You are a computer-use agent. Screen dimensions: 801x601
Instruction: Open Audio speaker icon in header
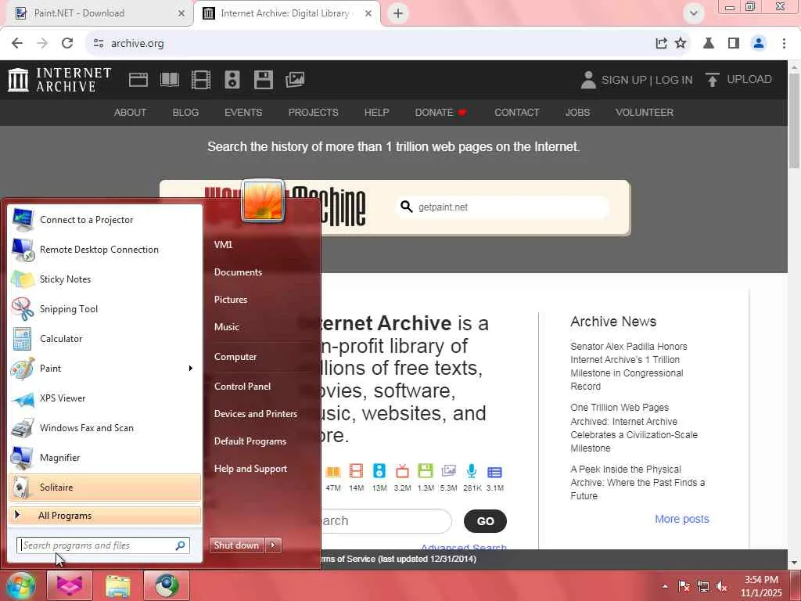click(x=232, y=80)
